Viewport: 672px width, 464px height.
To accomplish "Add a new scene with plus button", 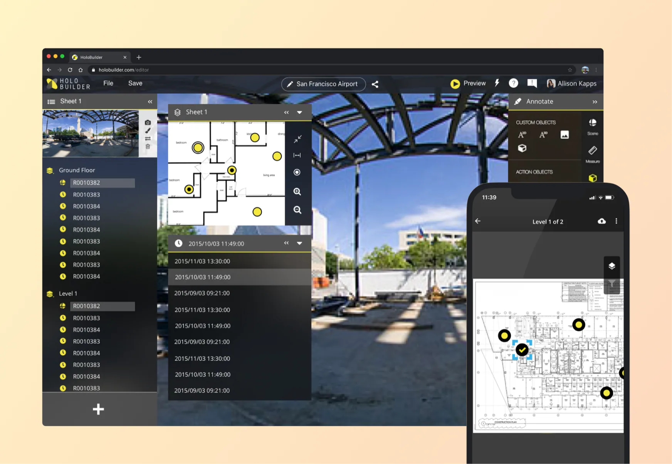I will pyautogui.click(x=98, y=409).
